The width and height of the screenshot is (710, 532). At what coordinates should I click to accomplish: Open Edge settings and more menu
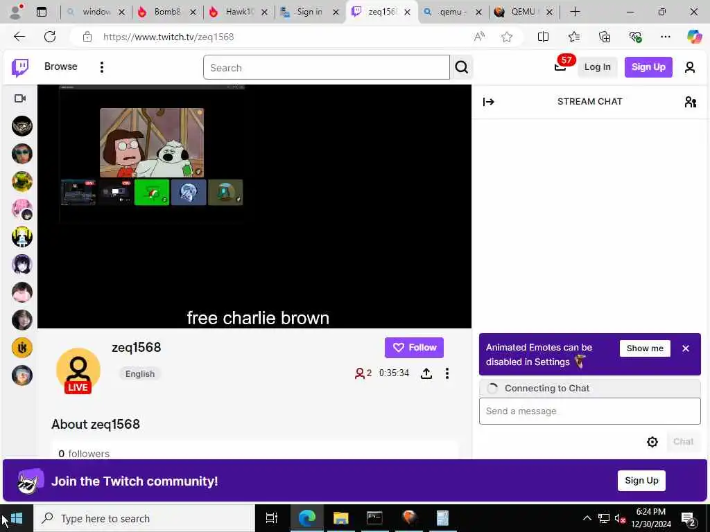click(665, 37)
